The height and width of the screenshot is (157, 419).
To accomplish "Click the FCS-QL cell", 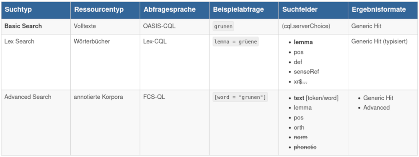I will click(x=154, y=97).
